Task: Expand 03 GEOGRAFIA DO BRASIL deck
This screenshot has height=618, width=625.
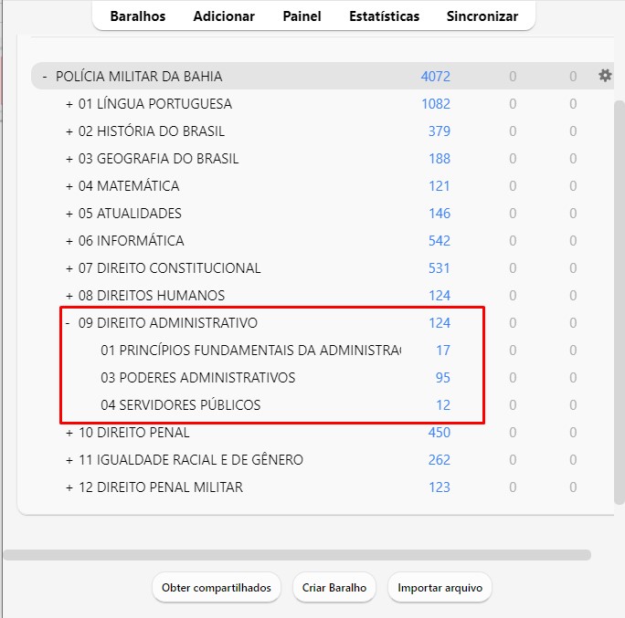Action: click(x=69, y=159)
